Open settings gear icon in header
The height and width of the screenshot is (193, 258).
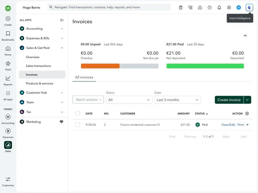click(229, 7)
